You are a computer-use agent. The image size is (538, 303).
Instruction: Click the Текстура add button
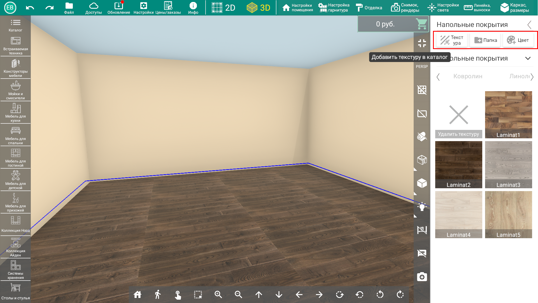[x=451, y=40]
